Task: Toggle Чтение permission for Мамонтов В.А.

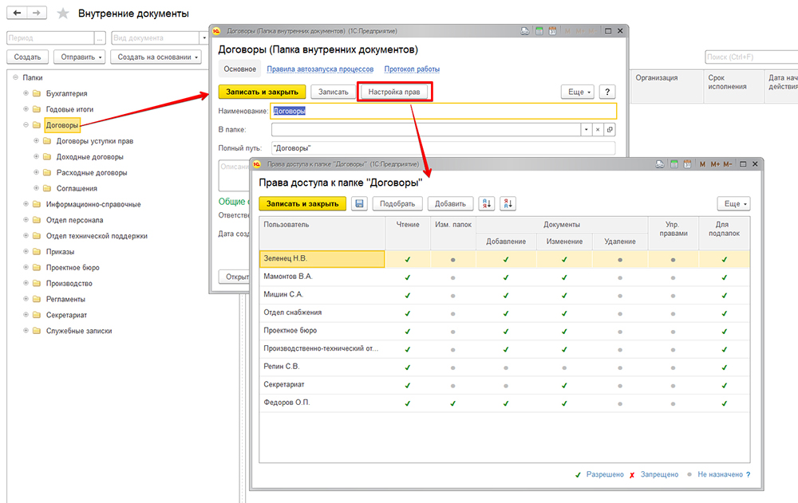Action: point(408,277)
